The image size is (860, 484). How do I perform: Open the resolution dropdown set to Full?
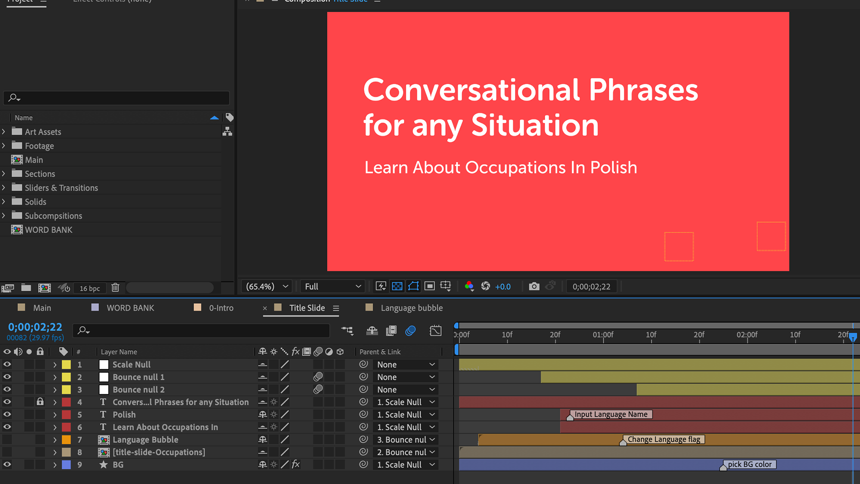[332, 286]
